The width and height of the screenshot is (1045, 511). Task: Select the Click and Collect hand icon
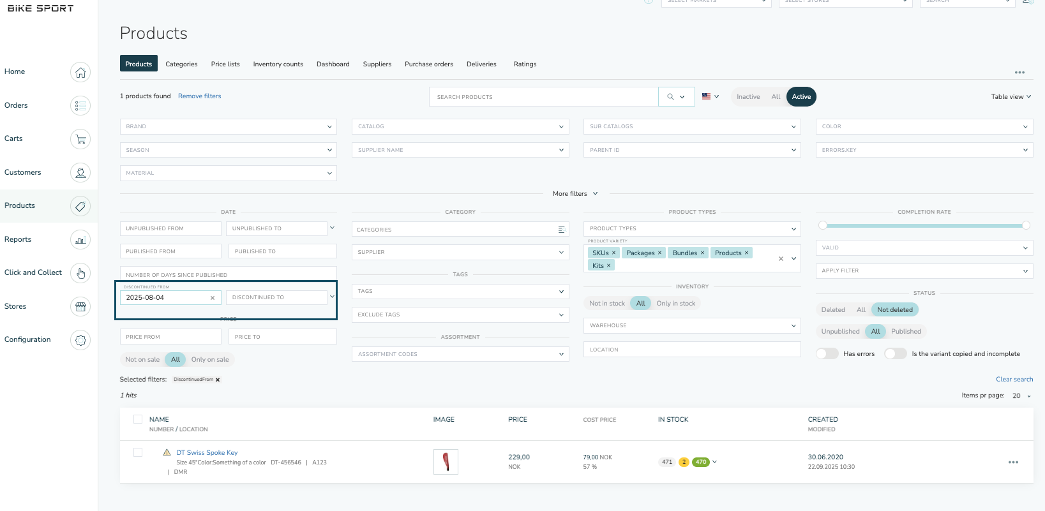[80, 273]
